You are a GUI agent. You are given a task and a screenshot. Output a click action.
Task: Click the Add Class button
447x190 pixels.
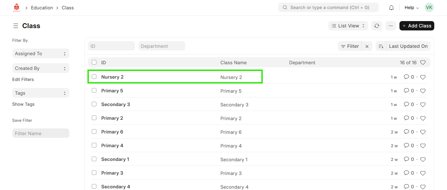click(417, 26)
